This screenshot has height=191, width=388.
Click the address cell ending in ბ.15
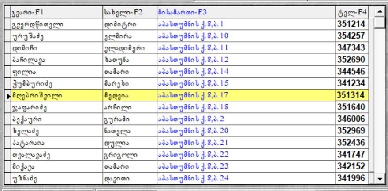(246, 83)
